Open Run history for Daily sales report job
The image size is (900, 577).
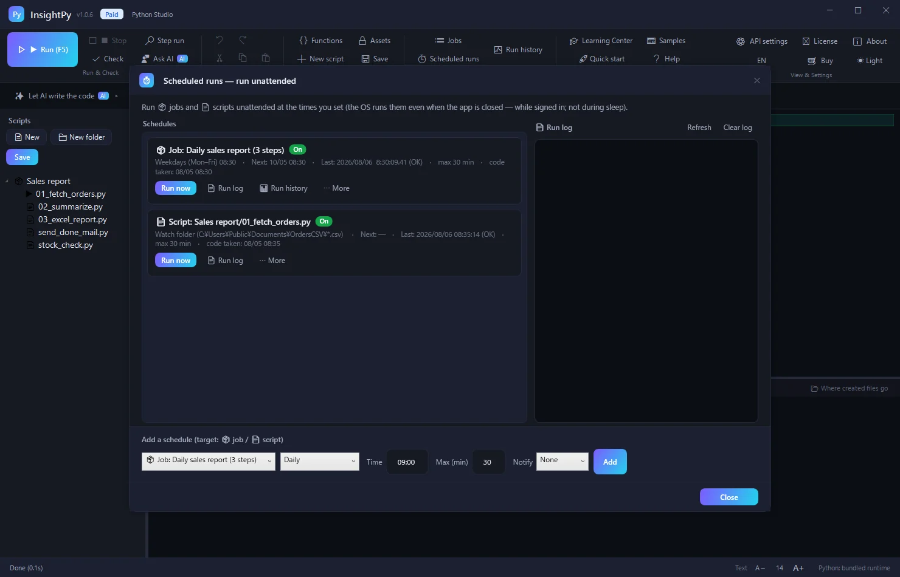point(283,188)
